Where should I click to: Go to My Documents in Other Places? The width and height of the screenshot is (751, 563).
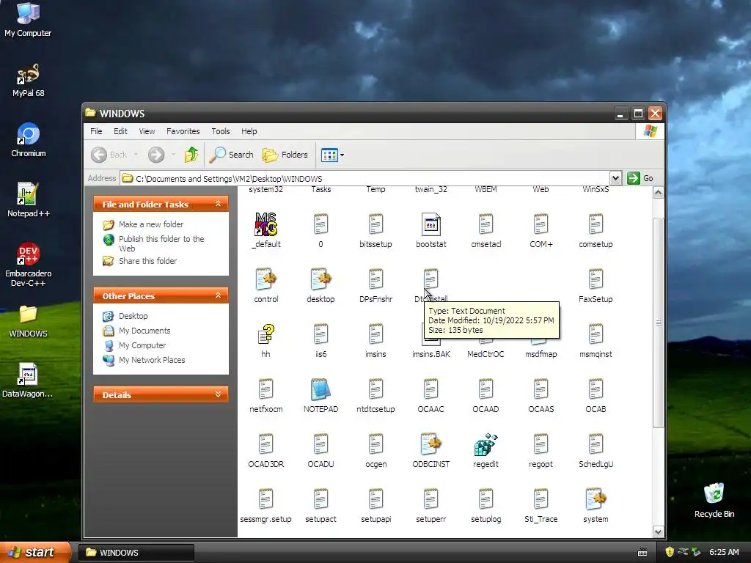(x=144, y=331)
